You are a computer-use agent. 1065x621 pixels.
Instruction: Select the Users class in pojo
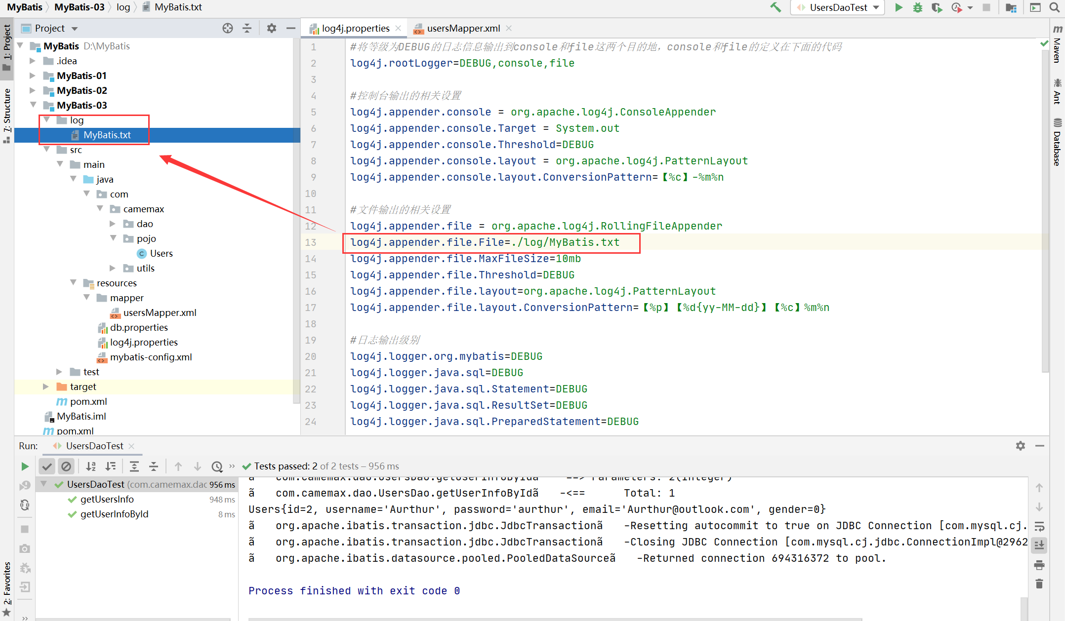pos(161,253)
